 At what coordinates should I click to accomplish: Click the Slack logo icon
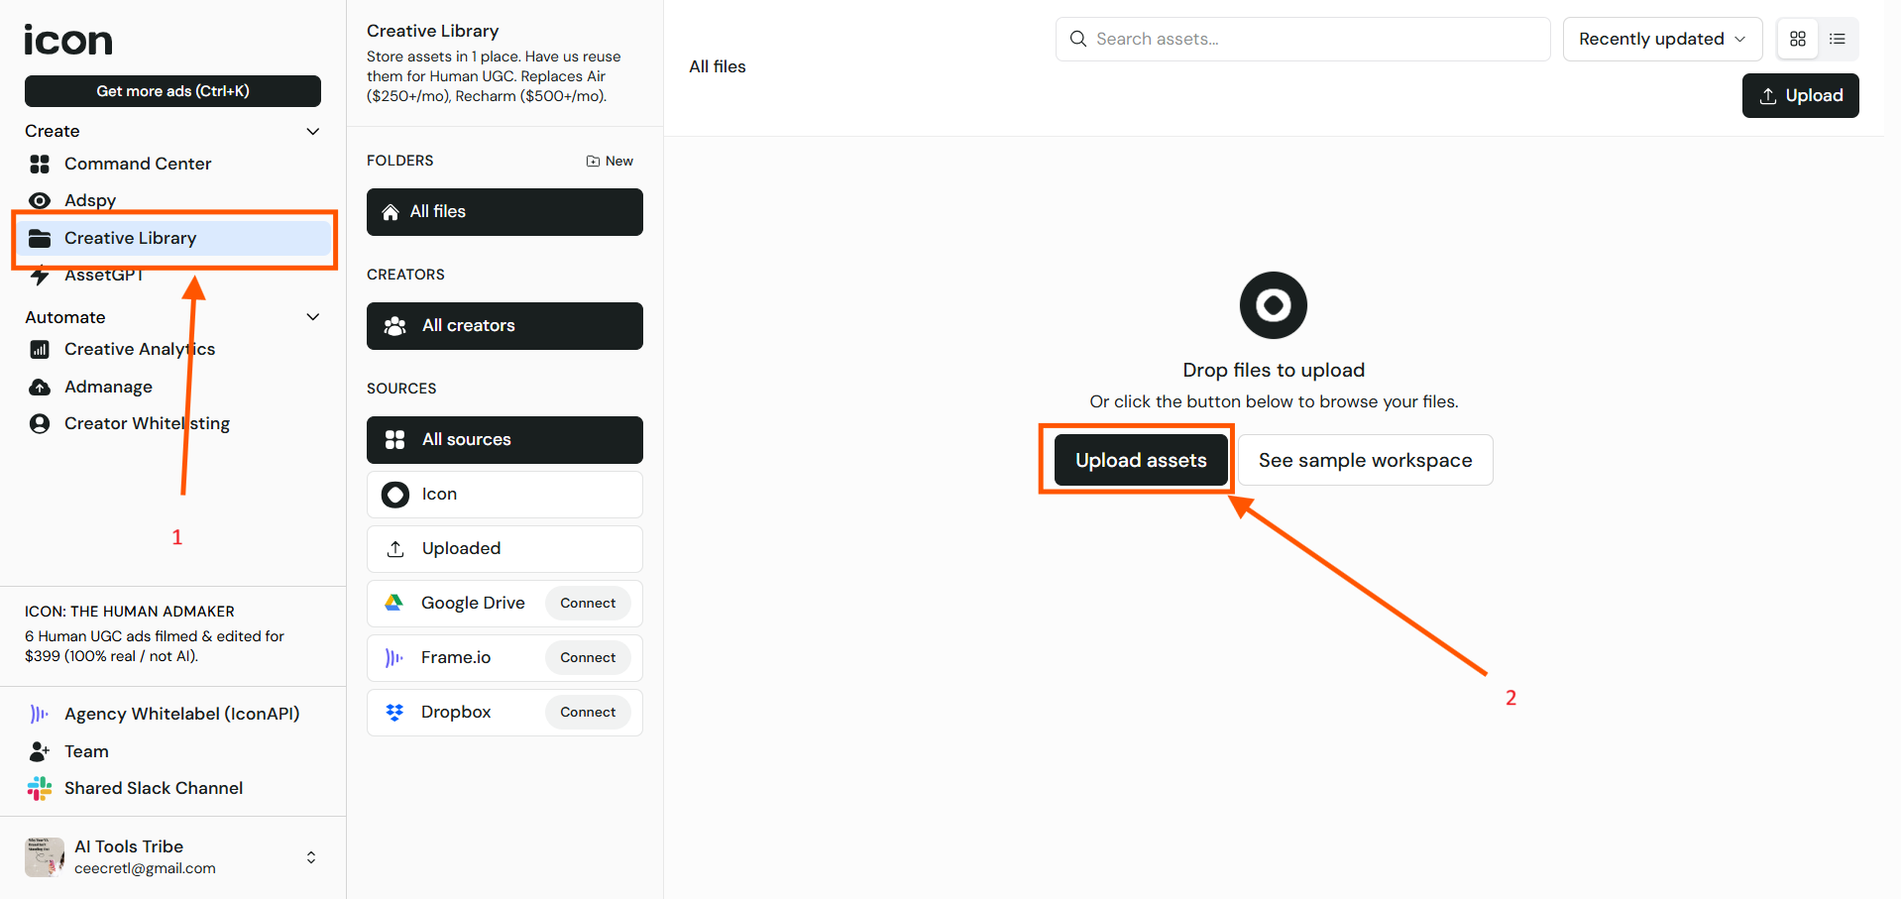(40, 788)
